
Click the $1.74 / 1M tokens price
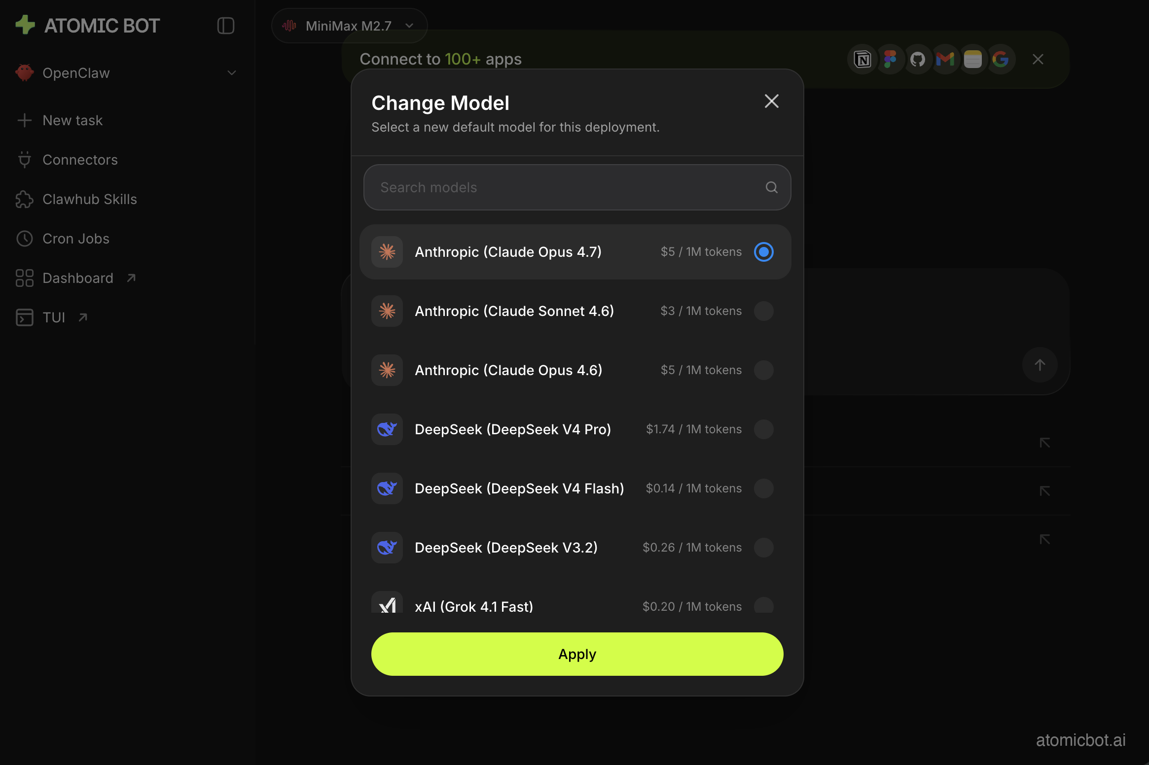[x=694, y=429]
